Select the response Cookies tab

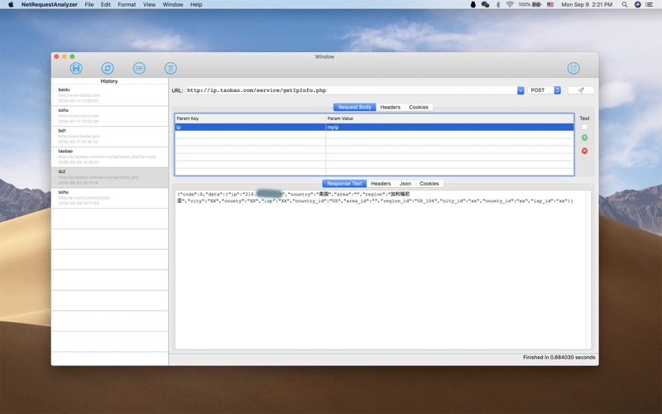tap(429, 184)
